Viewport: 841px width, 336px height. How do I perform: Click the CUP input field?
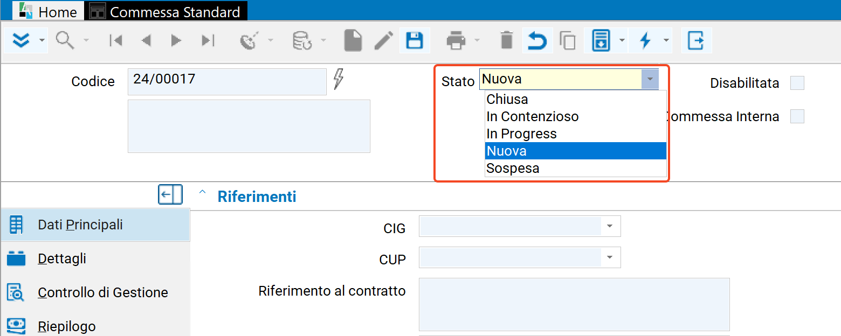pyautogui.click(x=510, y=257)
